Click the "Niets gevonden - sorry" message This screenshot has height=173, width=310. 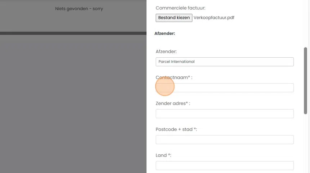click(x=79, y=9)
